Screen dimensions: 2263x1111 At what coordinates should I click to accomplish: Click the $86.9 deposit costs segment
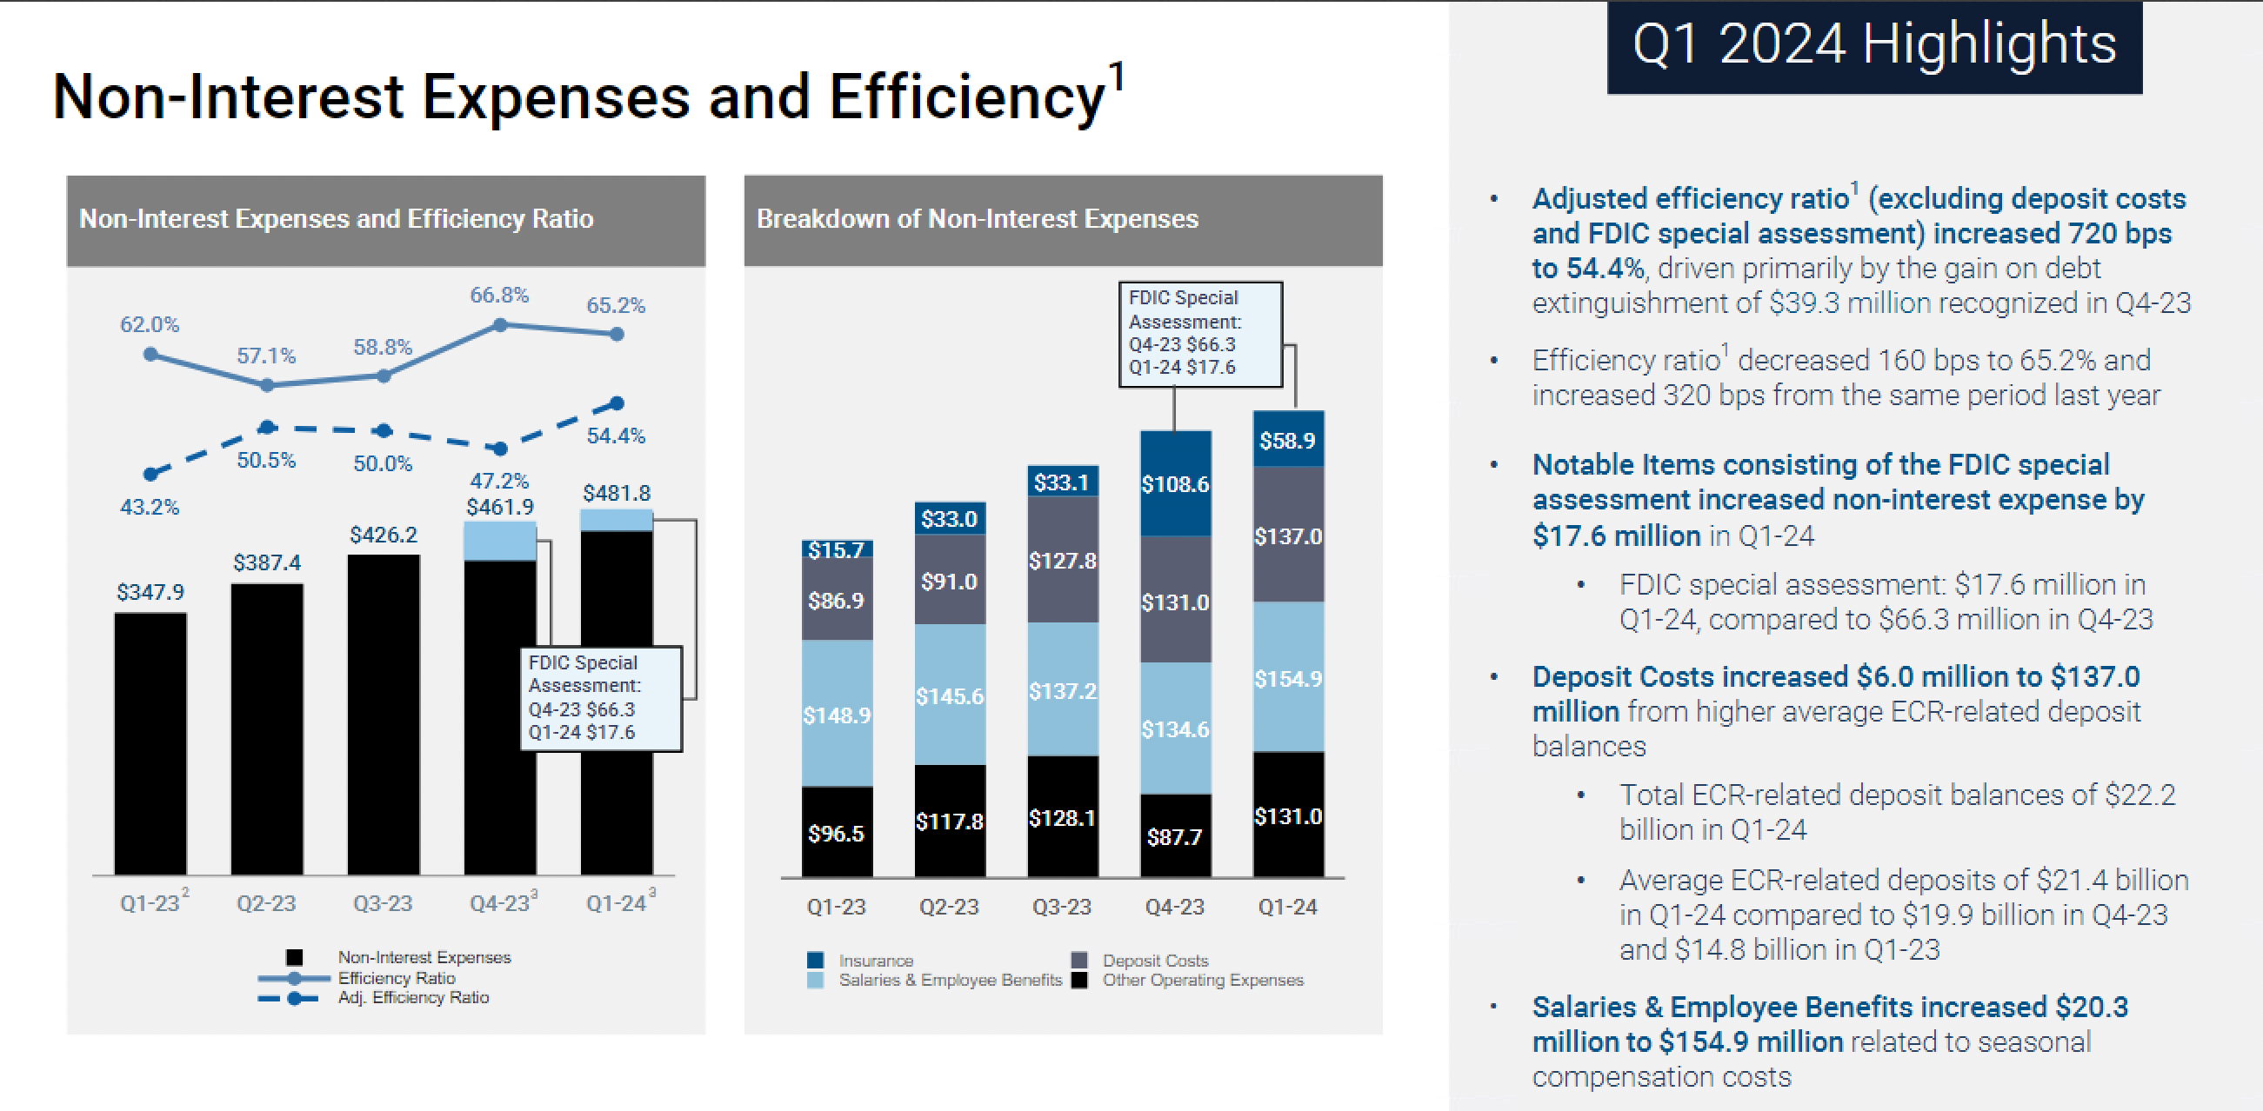[x=837, y=600]
